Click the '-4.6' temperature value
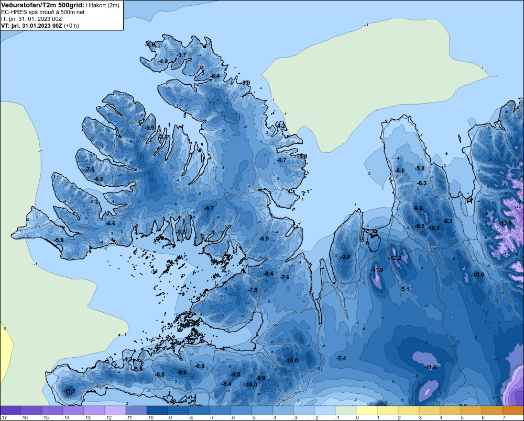Viewport: 524px width, 421px height. [150, 44]
